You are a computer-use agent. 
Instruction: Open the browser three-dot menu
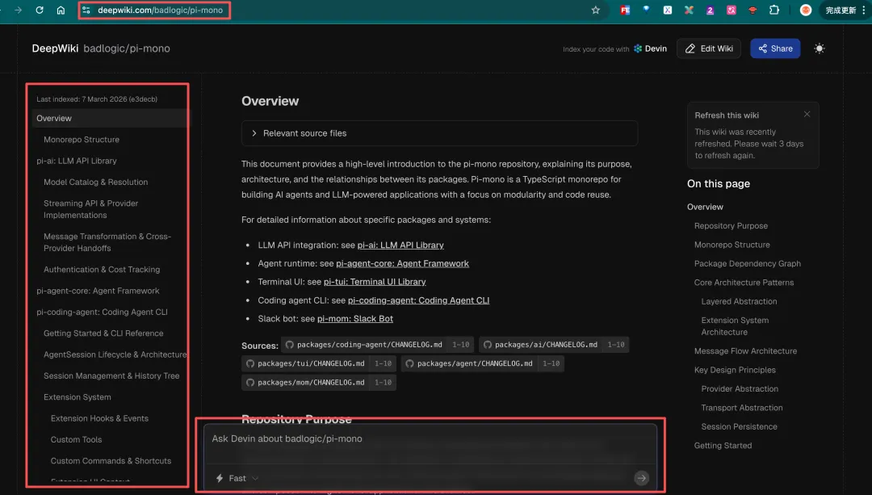(x=864, y=10)
